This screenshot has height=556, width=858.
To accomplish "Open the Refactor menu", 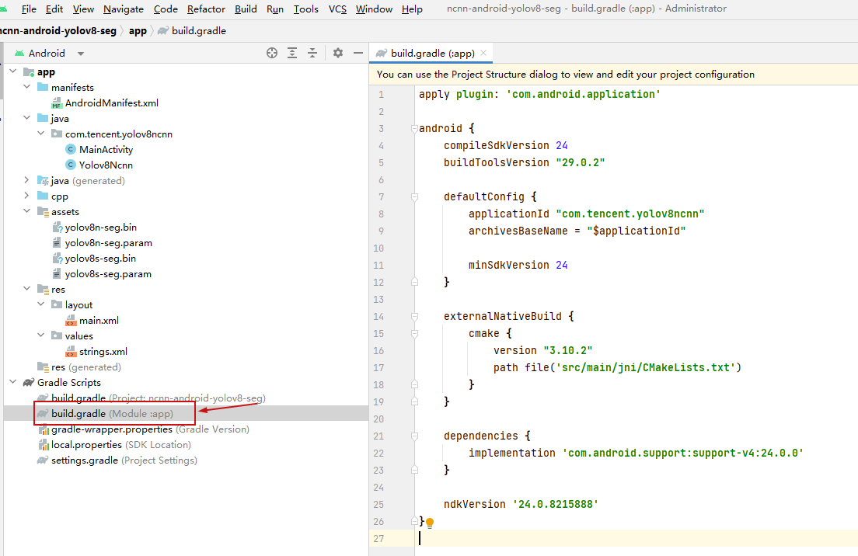I will (x=206, y=9).
